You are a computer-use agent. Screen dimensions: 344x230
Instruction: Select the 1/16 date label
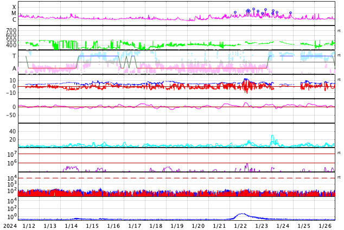113,226
